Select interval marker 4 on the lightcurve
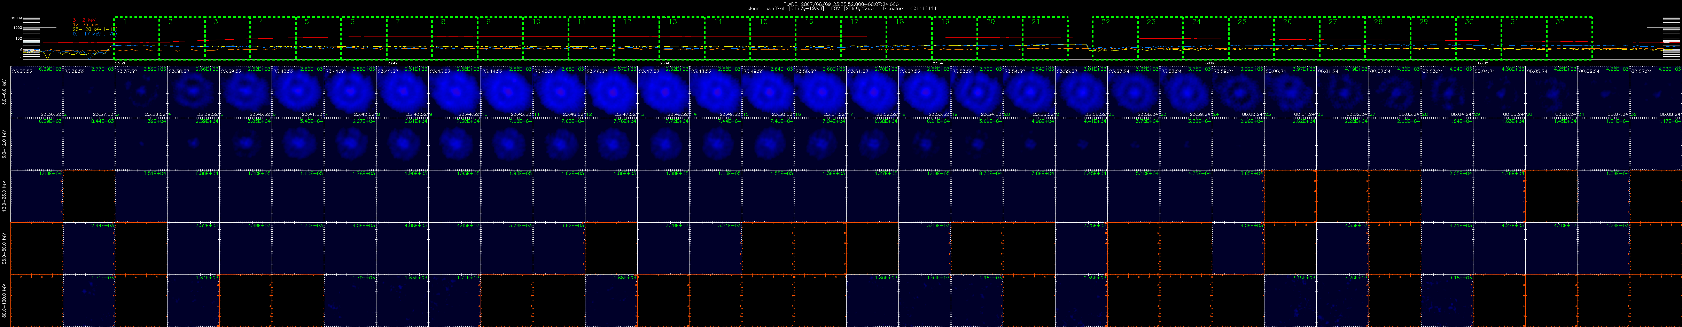Viewport: 1682px width, 327px height. click(261, 22)
